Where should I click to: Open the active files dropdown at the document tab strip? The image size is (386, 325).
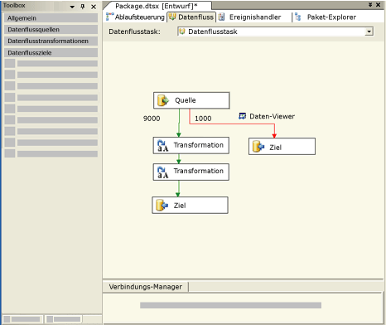pyautogui.click(x=370, y=5)
